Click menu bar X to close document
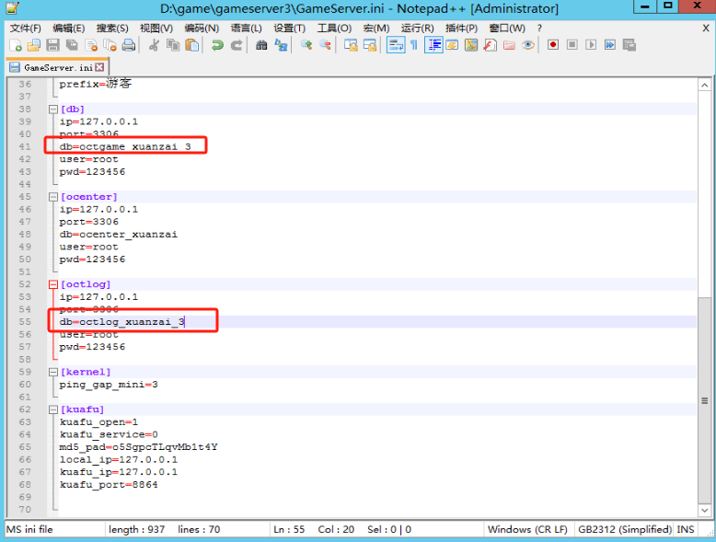The height and width of the screenshot is (542, 716). coord(706,29)
